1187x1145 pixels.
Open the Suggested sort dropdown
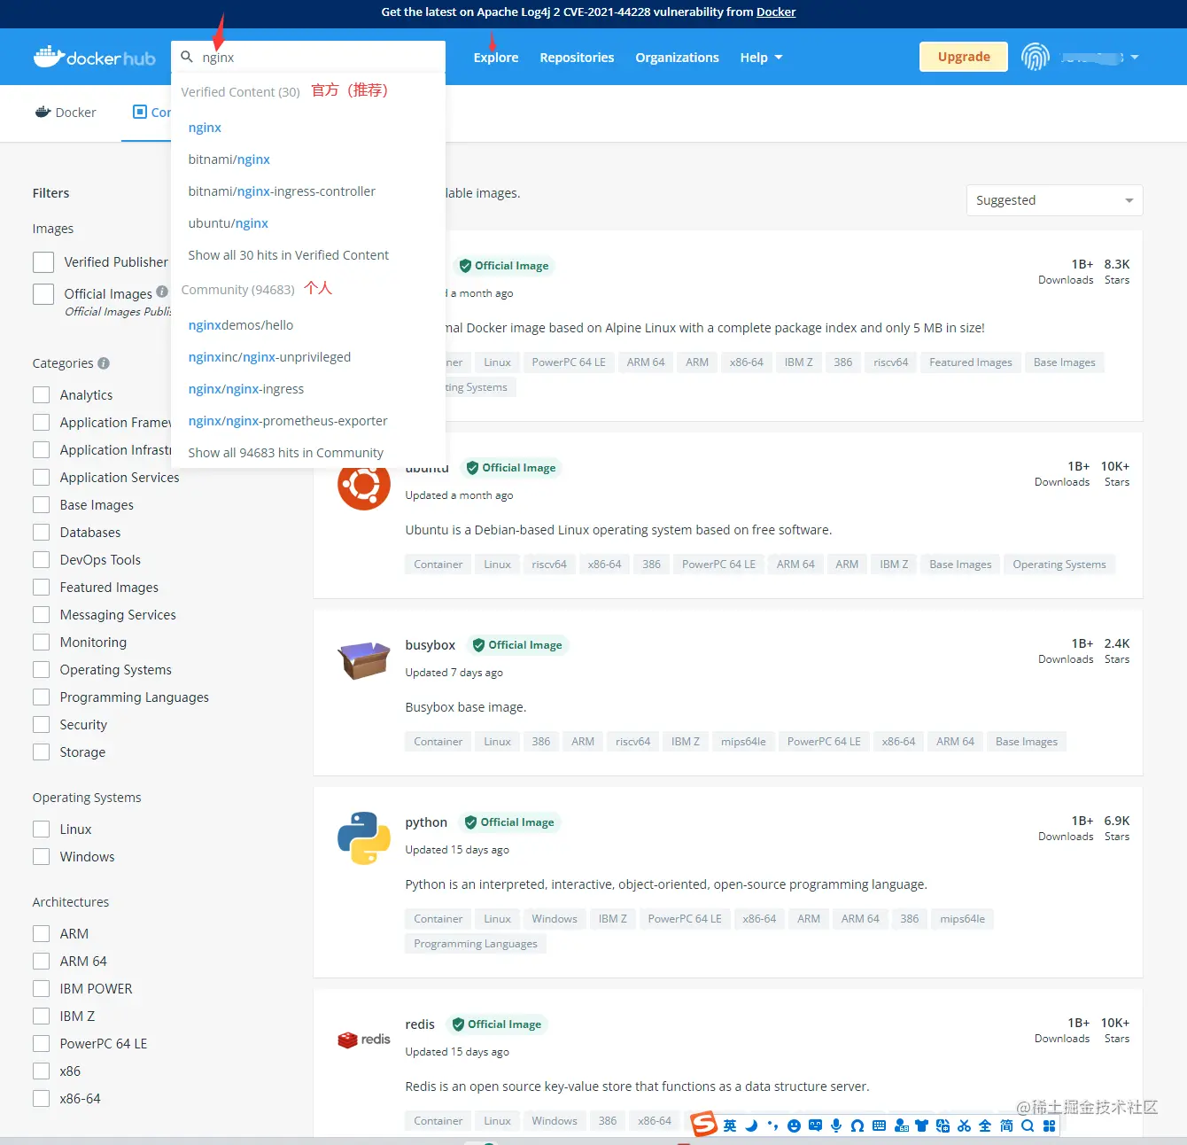pyautogui.click(x=1054, y=200)
